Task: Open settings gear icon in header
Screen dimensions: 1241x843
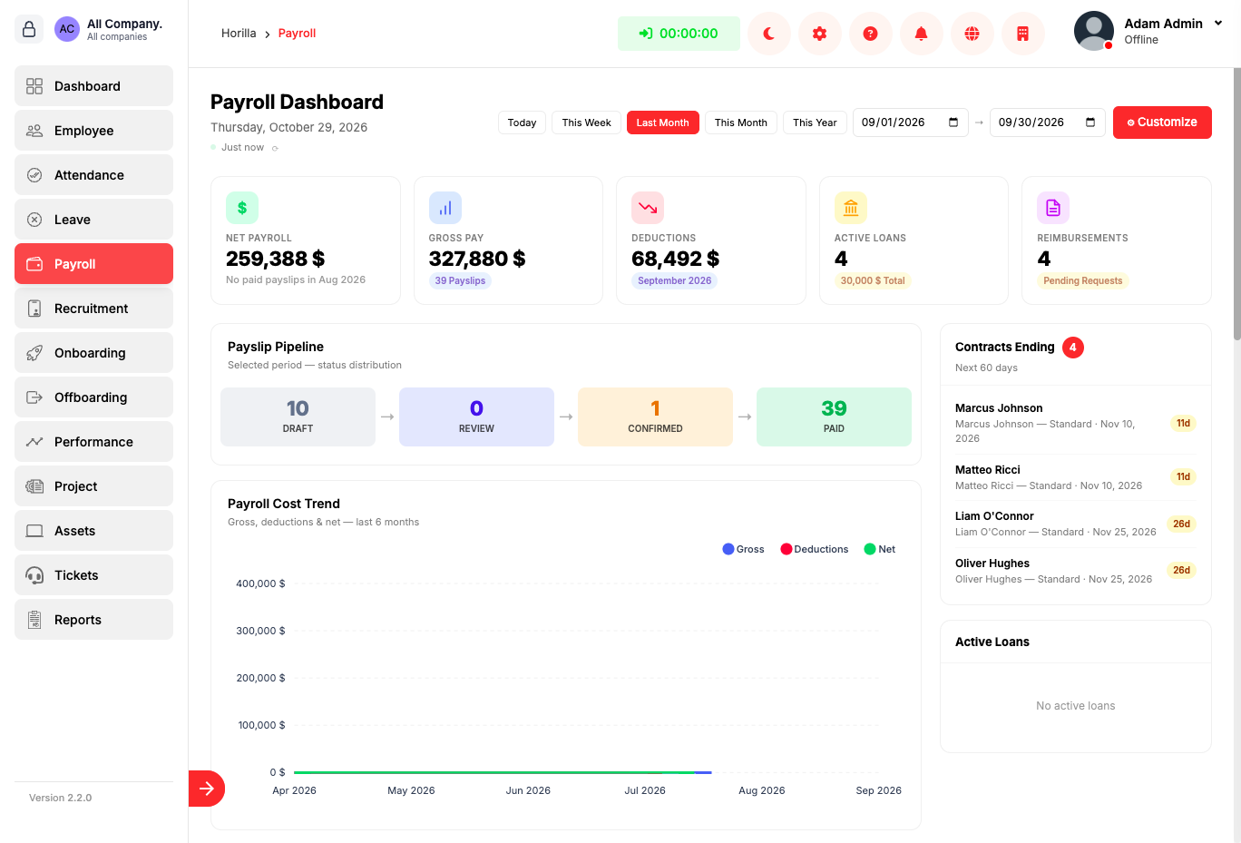Action: tap(820, 34)
